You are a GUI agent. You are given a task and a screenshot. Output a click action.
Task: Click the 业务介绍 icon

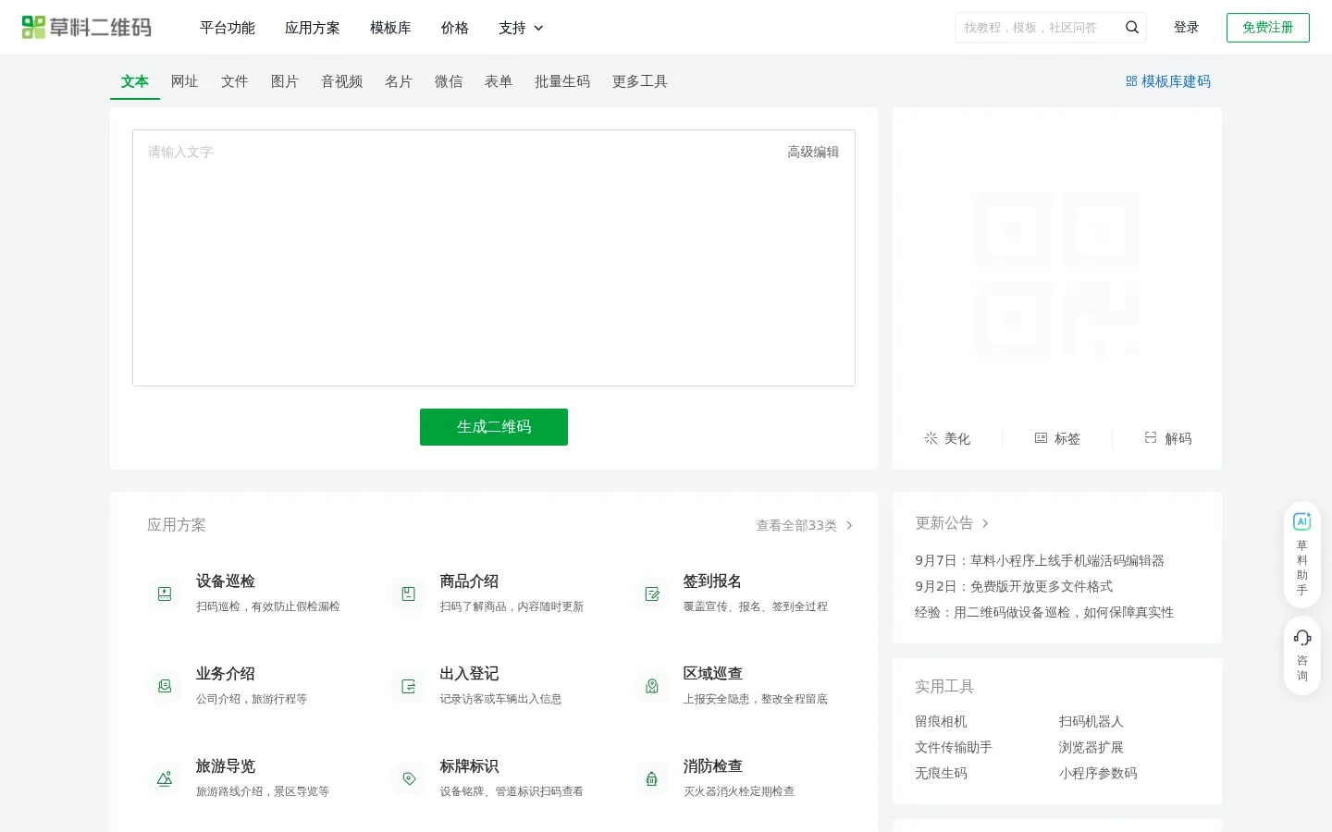click(165, 686)
